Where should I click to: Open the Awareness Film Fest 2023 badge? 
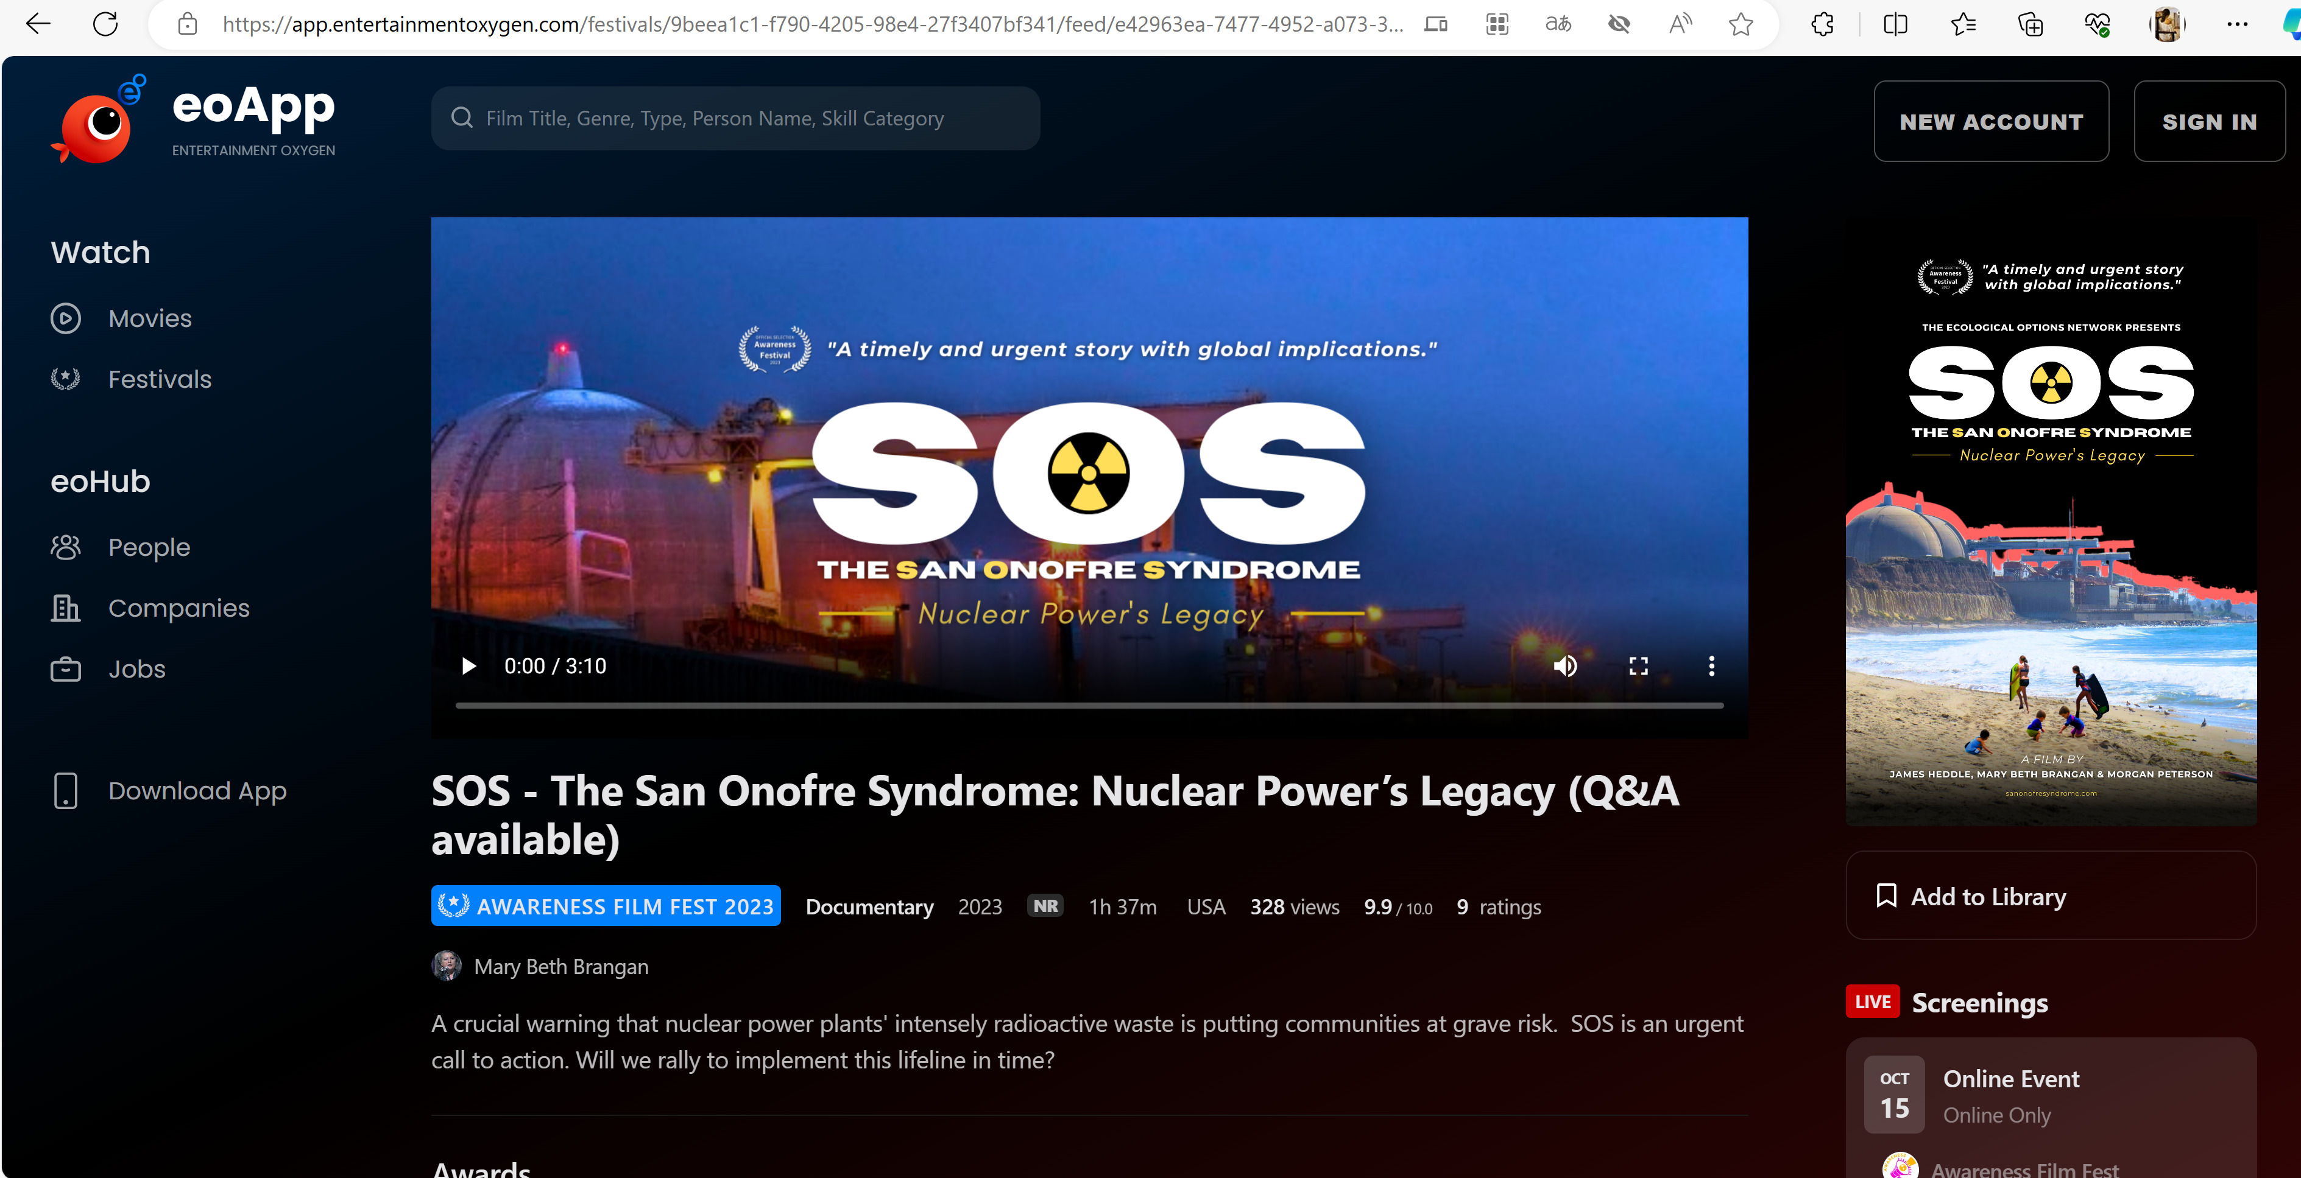(x=606, y=906)
